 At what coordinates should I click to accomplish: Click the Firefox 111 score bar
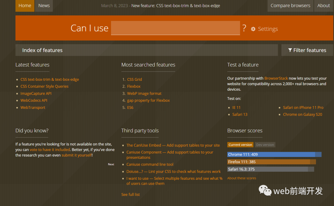pos(272,162)
